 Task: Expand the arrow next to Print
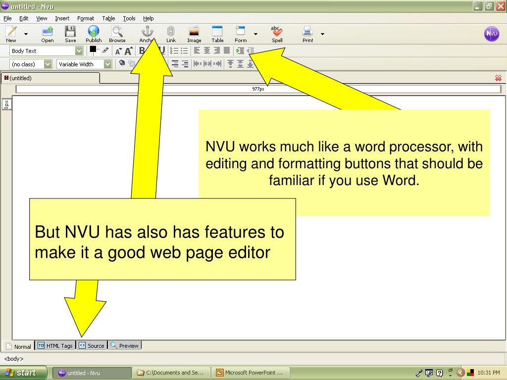322,34
